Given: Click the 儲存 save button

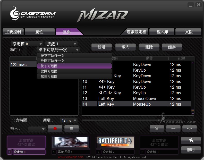Looking at the screenshot, I should 172,47.
